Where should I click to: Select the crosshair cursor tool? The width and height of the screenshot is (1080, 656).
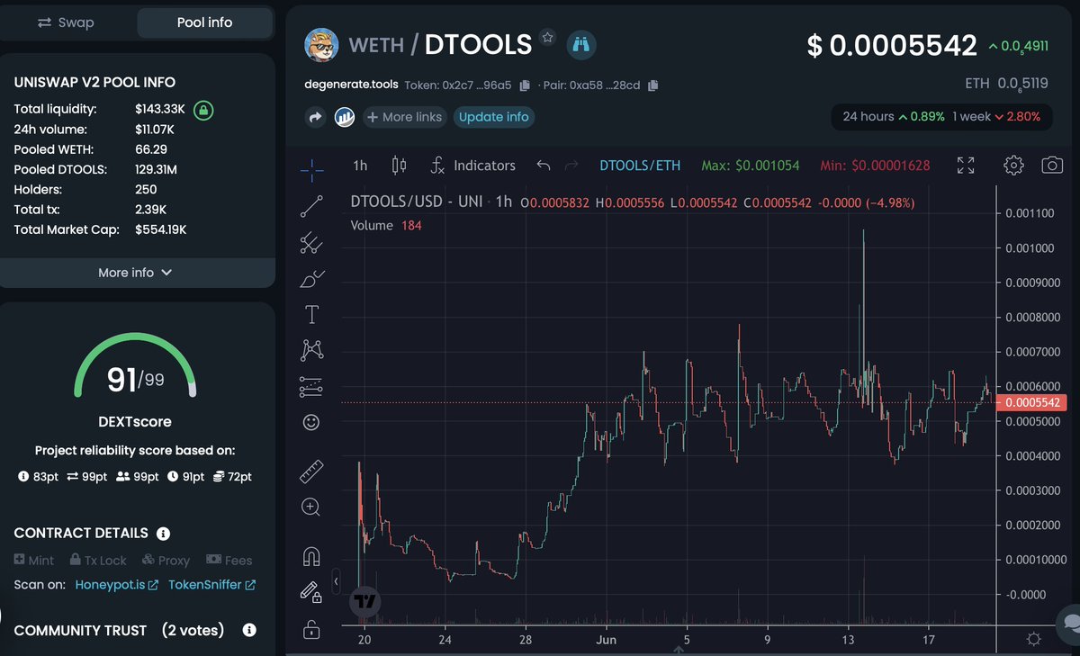(x=311, y=168)
